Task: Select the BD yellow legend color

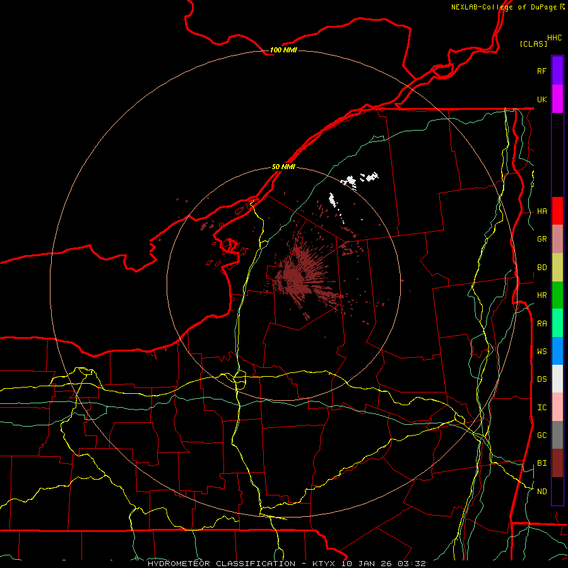Action: 557,268
